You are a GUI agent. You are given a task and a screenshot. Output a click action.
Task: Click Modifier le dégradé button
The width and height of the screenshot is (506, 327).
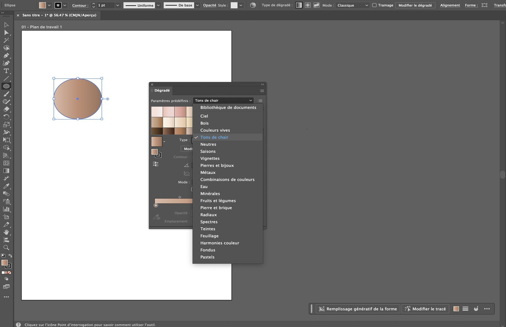point(415,5)
